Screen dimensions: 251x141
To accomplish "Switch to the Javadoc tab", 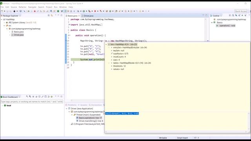I will click(83, 105).
